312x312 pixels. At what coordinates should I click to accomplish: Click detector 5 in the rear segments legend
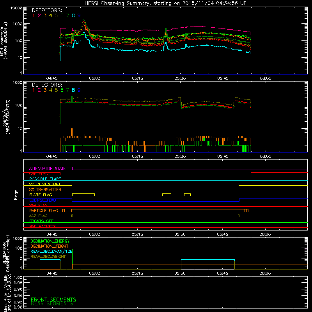(56, 90)
